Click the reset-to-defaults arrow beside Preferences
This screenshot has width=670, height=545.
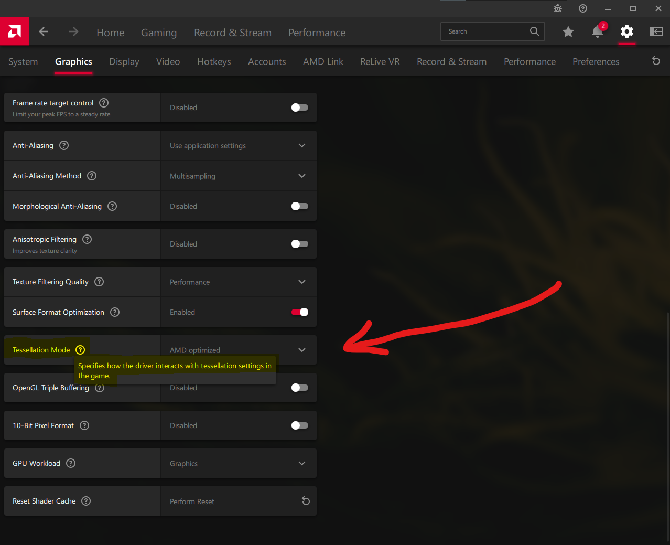point(656,61)
